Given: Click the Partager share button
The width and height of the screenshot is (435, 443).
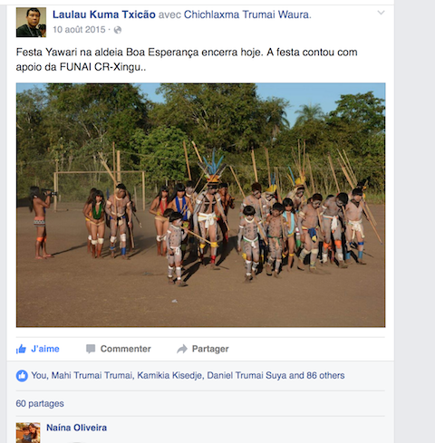Looking at the screenshot, I should 203,349.
